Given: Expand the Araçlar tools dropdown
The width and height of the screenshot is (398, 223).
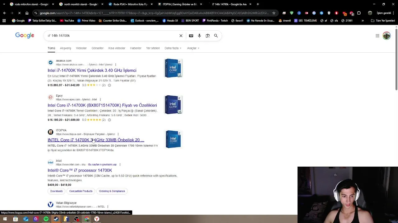Looking at the screenshot, I should point(193,48).
